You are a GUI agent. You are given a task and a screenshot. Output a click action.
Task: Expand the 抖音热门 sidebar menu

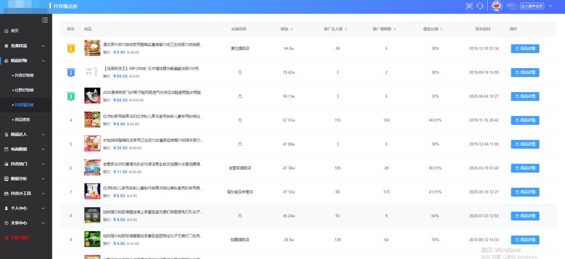point(26,164)
